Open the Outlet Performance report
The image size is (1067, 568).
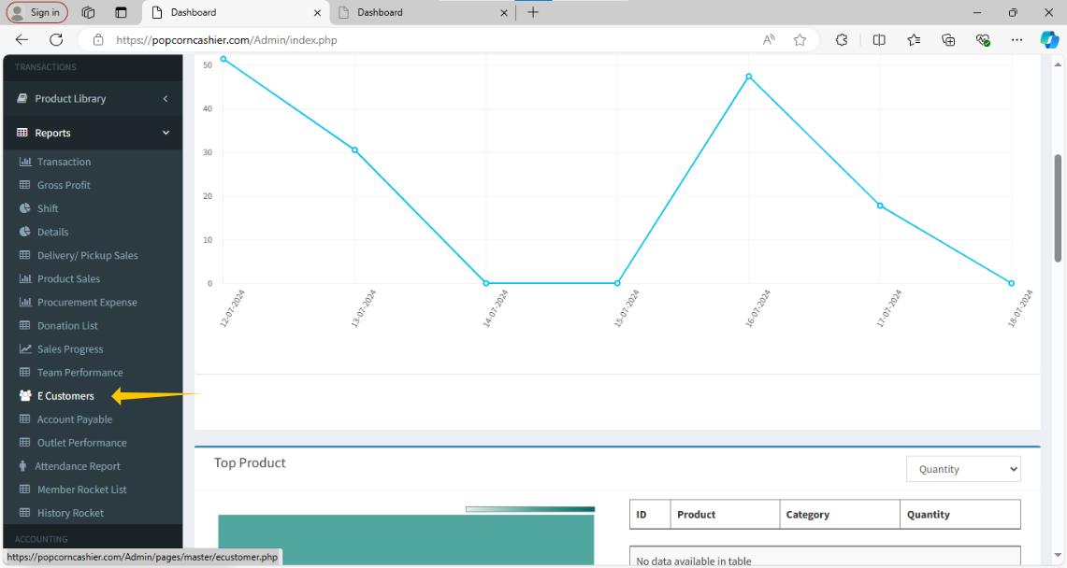[81, 443]
